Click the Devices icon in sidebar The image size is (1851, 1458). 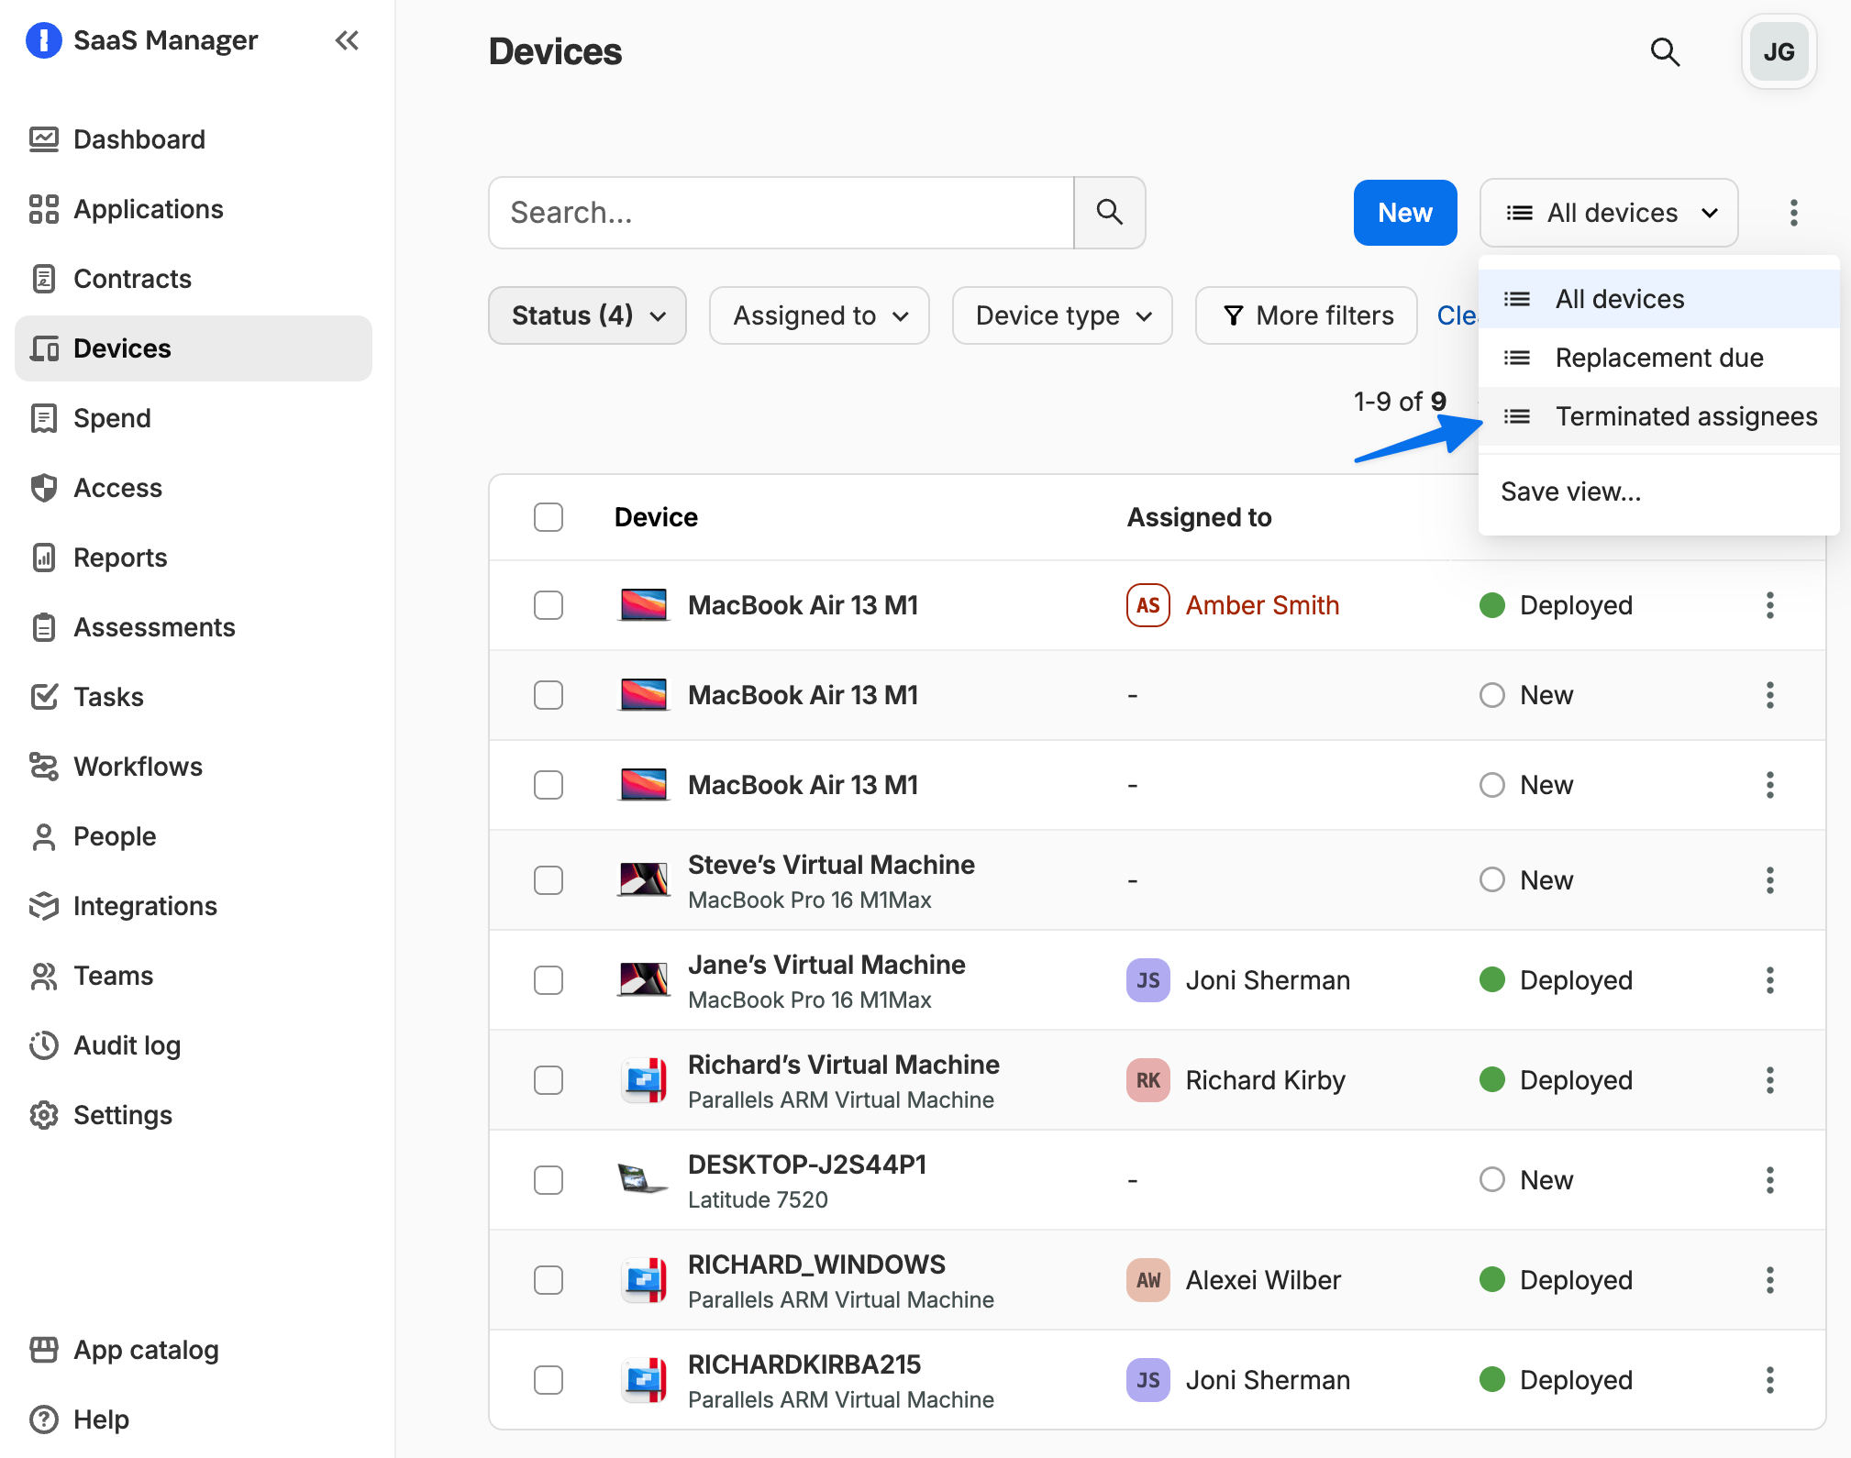[43, 348]
